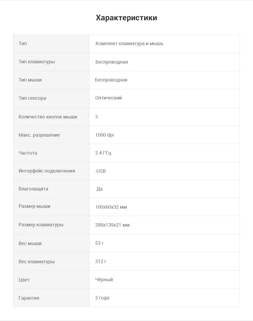
Task: Click the 312 г keyboard weight value
Action: point(101,261)
